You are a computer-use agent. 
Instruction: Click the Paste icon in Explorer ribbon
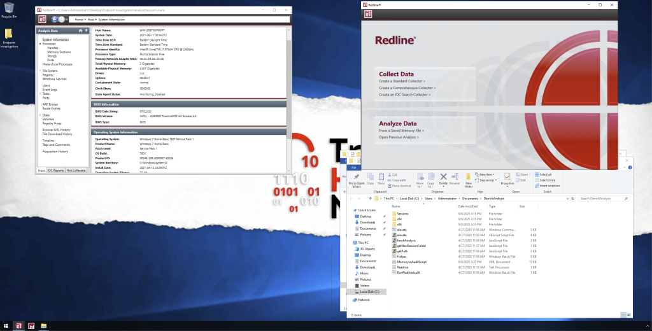[x=381, y=180]
